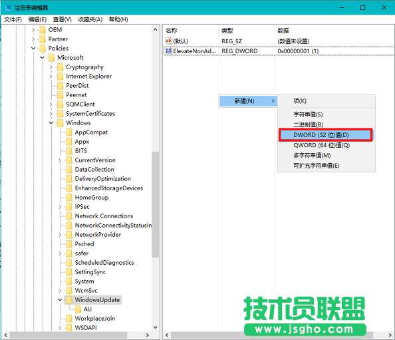Viewport: 395px width, 340px height.
Task: Click the SQMClient folder icon
Action: 61,104
